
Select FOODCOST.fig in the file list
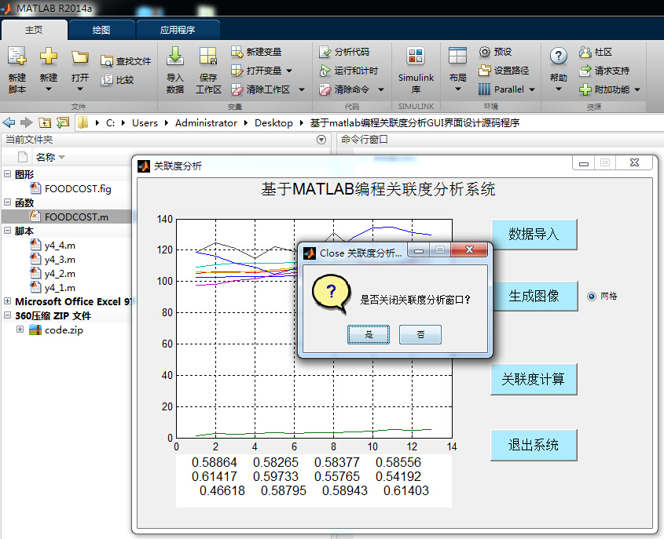[78, 188]
